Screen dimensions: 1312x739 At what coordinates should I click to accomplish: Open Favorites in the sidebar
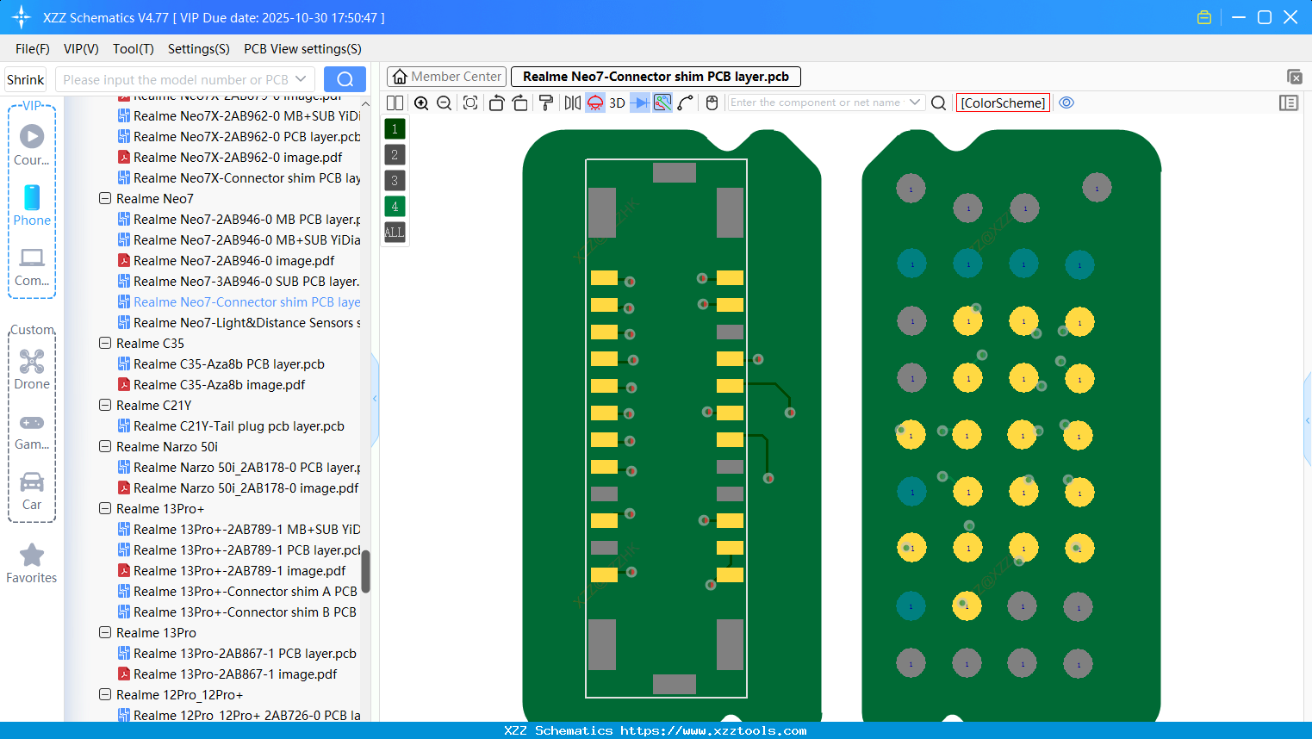(x=32, y=563)
